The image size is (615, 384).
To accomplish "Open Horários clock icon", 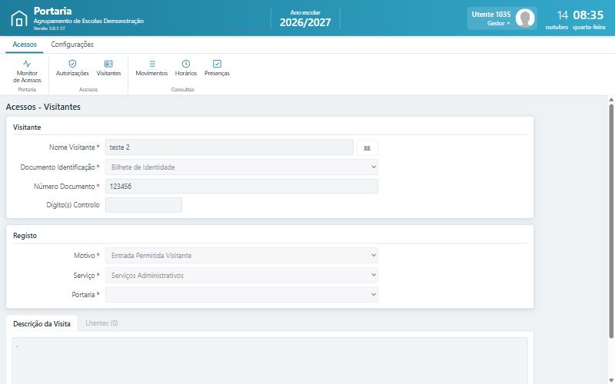I will click(x=186, y=64).
